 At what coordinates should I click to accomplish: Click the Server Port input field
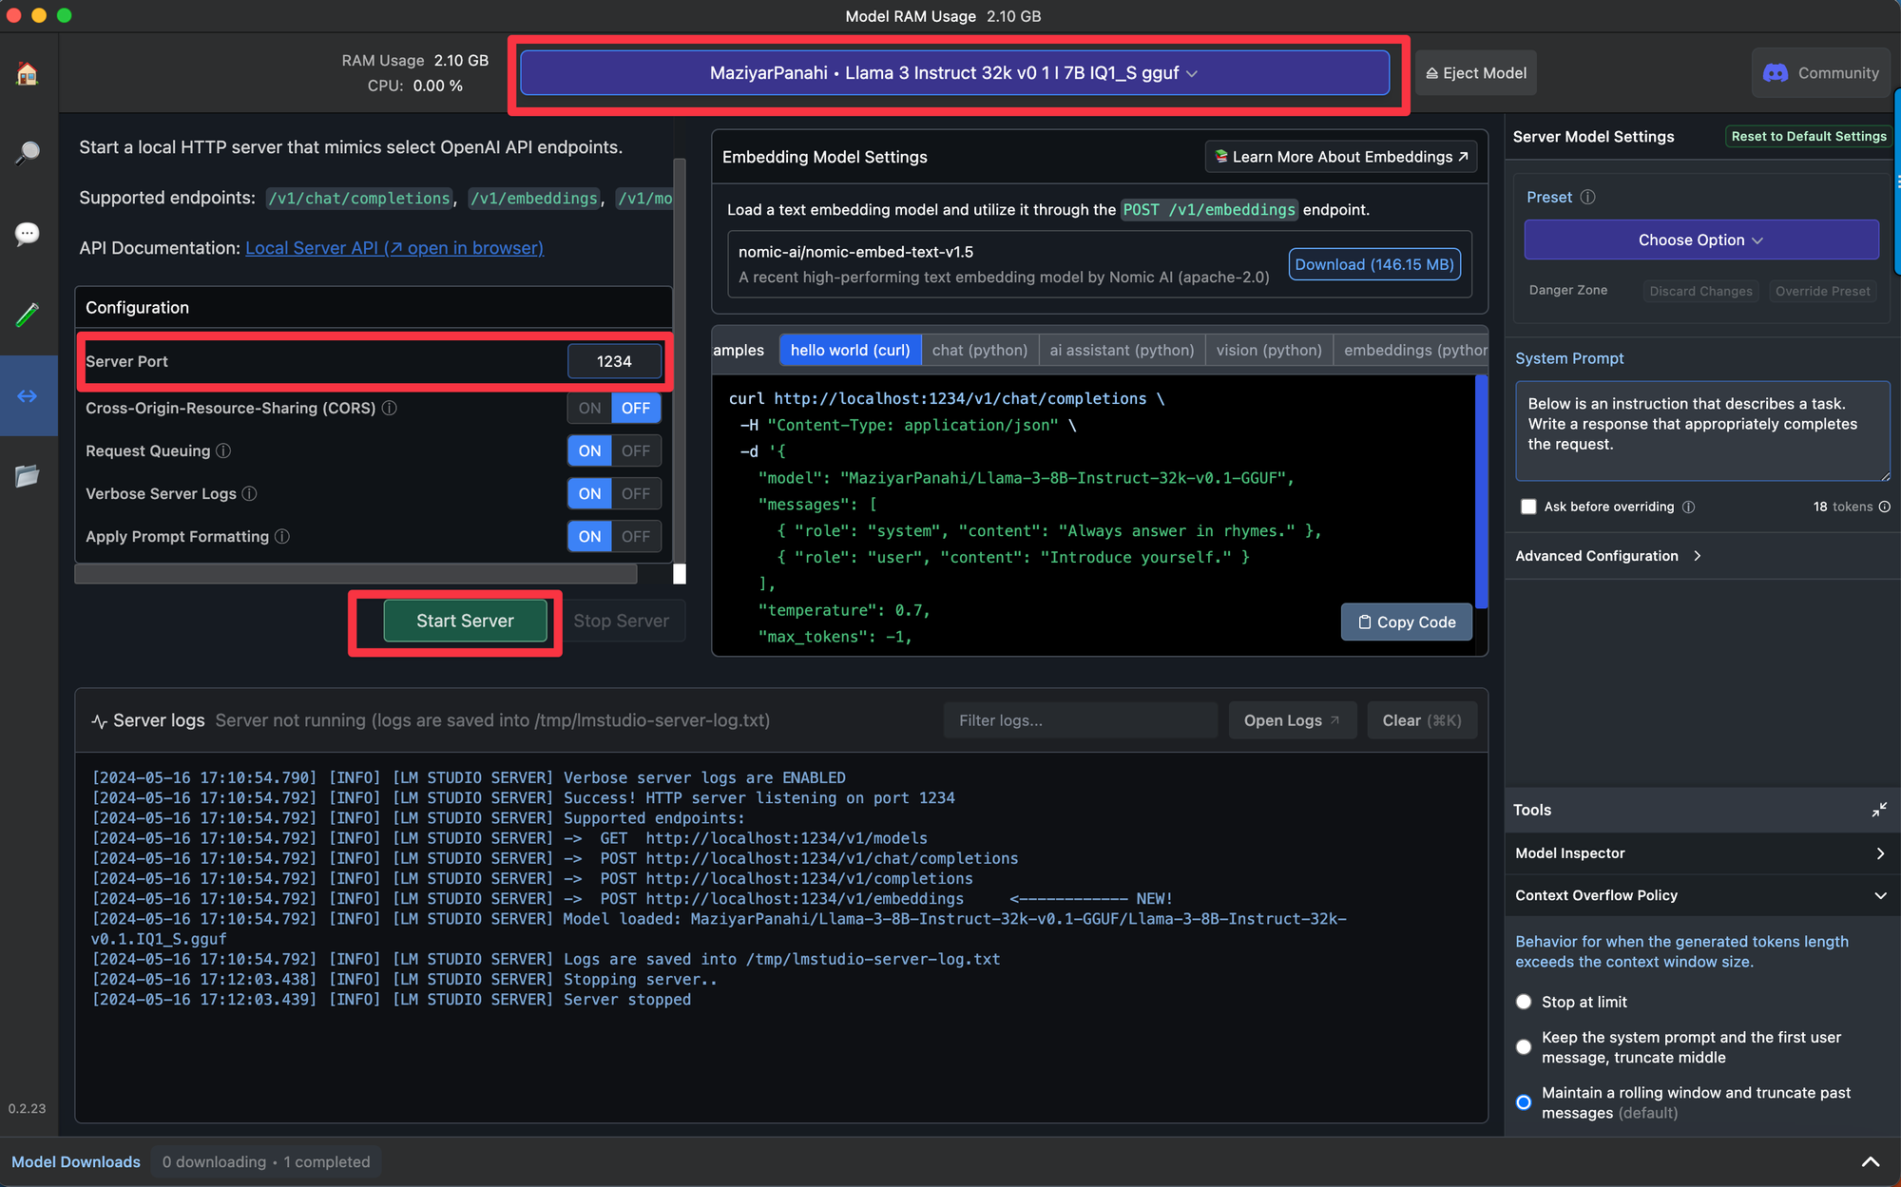614,361
